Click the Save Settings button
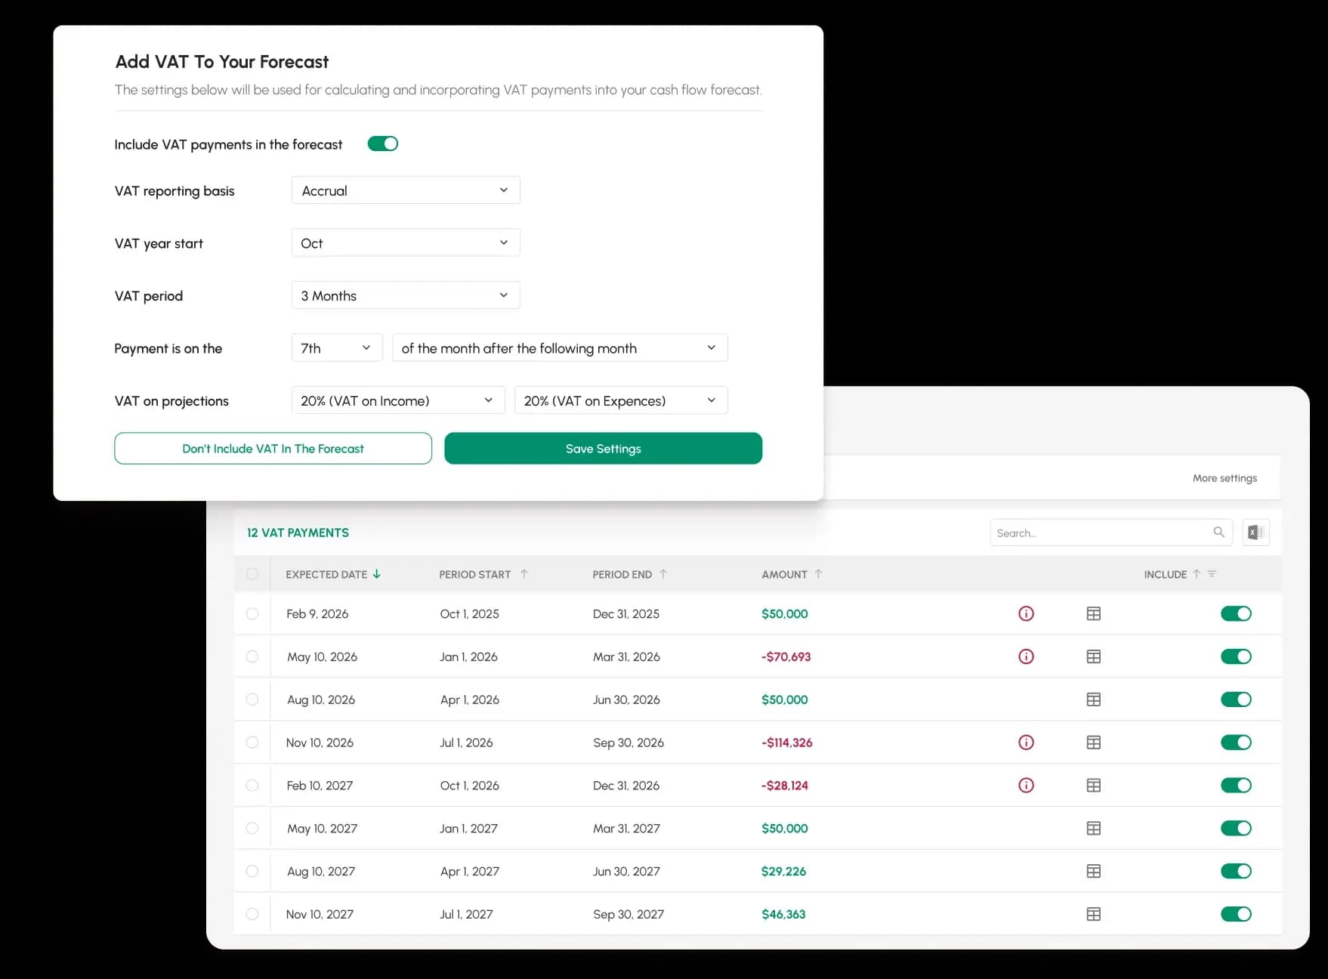The height and width of the screenshot is (979, 1328). pos(603,449)
